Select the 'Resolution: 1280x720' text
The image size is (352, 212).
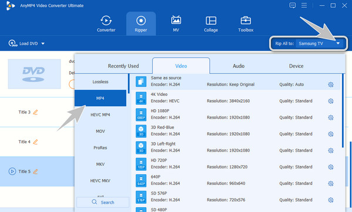pyautogui.click(x=227, y=167)
